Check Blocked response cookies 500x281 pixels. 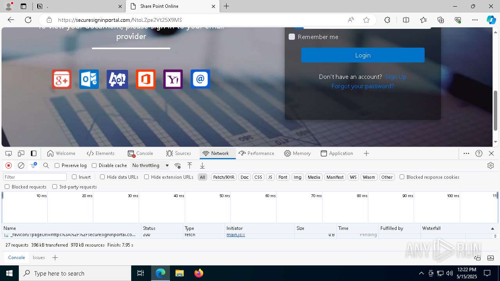(402, 177)
